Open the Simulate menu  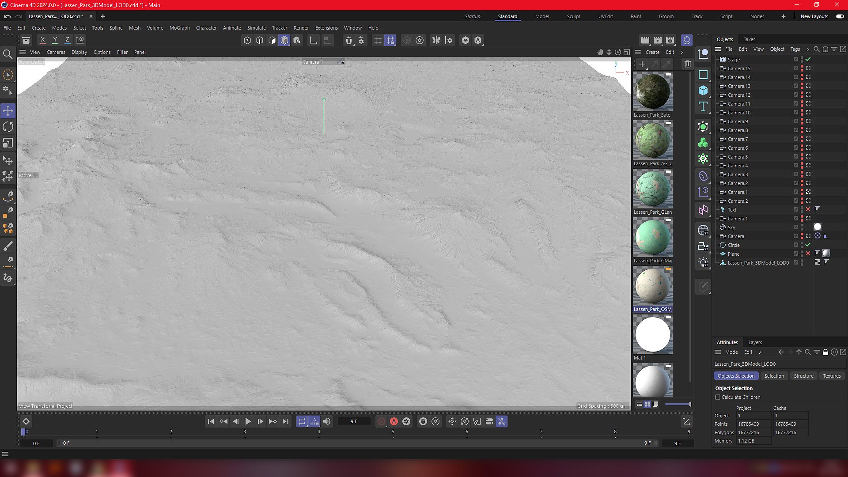coord(256,28)
